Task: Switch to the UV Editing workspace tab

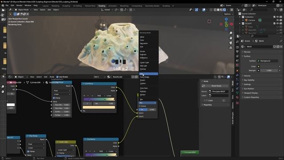Action: click(77, 6)
